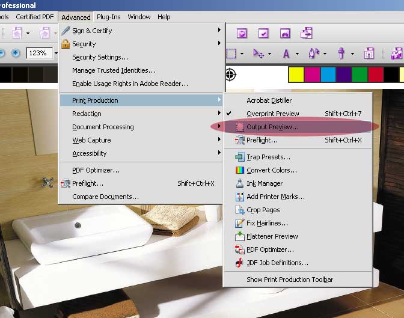Click the first purple page toolbar icon
Viewport: 404px width, 318px height.
[17, 33]
